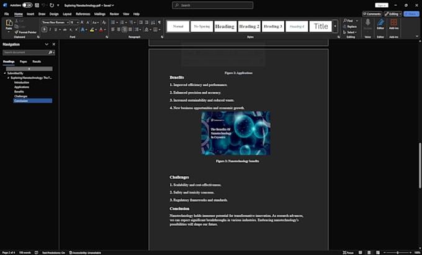Click the Save icon in title bar
Image resolution: width=422 pixels, height=255 pixels.
[37, 6]
